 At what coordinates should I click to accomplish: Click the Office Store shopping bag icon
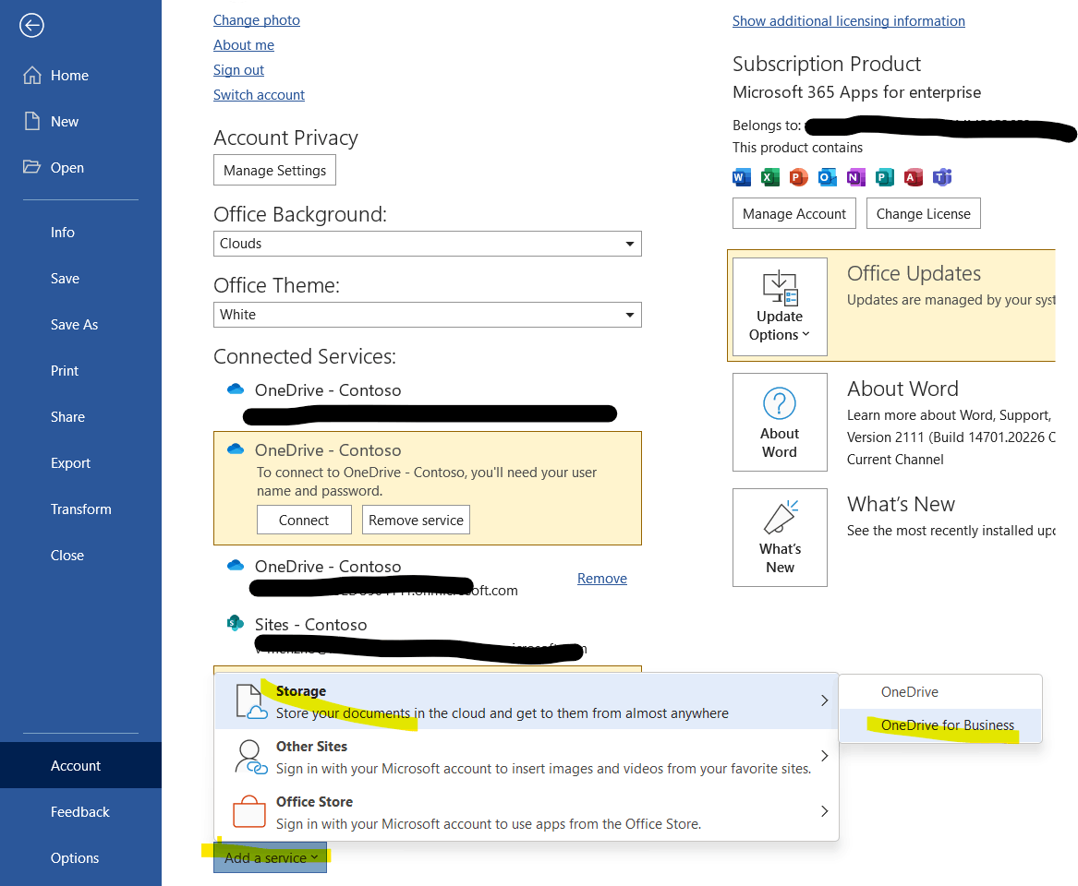[x=248, y=810]
